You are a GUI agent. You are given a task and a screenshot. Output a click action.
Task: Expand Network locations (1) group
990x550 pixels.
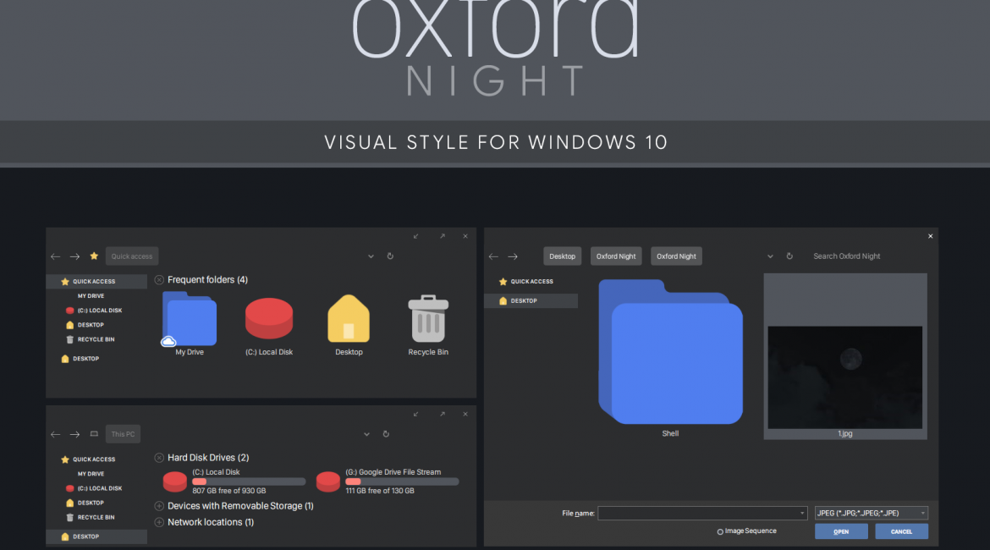159,522
